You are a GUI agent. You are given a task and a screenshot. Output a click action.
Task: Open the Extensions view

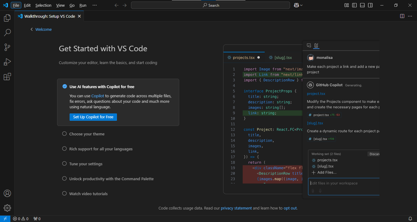(7, 77)
